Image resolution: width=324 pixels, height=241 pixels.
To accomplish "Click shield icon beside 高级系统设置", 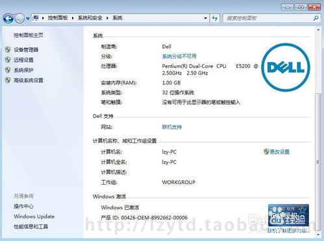I will 8,80.
